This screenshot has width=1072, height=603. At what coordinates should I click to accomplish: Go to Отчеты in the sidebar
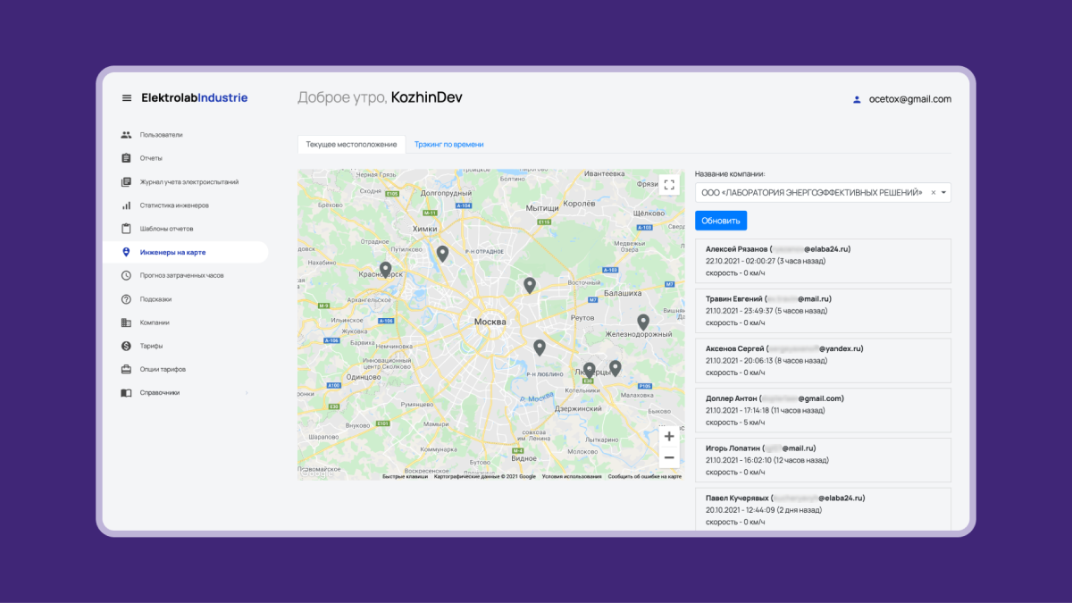[x=151, y=158]
